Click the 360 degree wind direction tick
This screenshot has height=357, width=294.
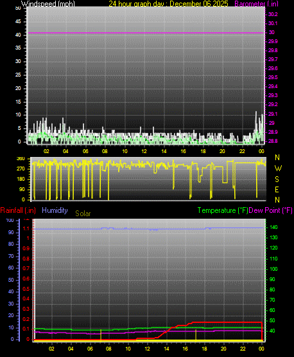click(x=21, y=159)
